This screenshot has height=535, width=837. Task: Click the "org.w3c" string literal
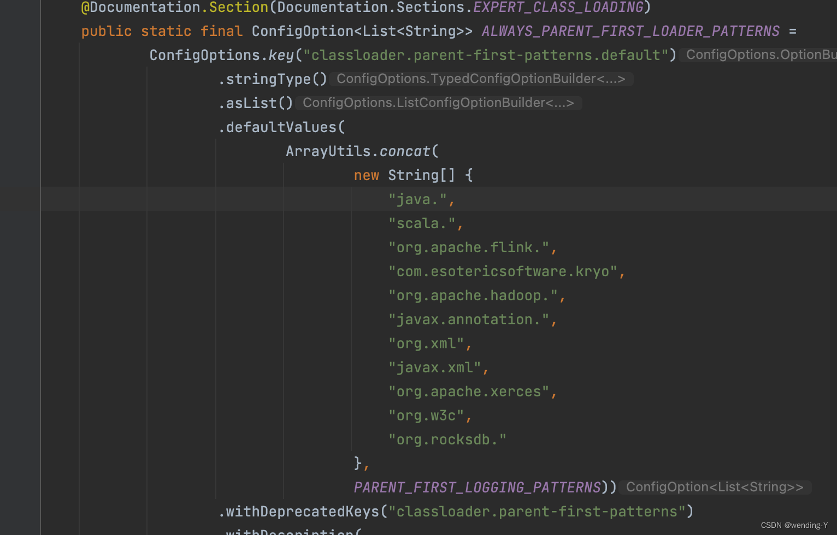click(x=426, y=416)
